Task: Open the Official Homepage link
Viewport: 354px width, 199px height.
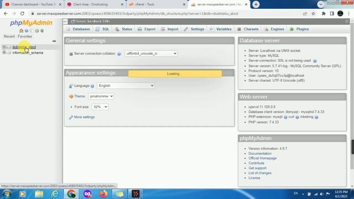Action: coord(262,158)
